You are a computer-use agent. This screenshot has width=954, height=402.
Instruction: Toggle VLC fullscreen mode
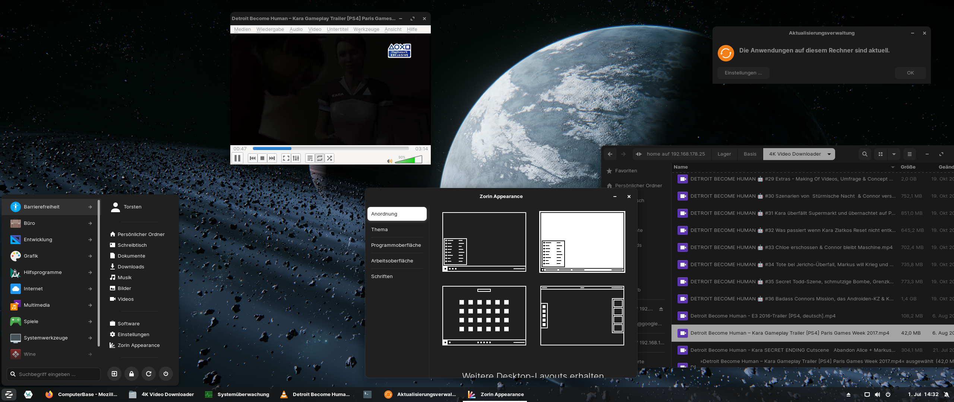pos(286,158)
